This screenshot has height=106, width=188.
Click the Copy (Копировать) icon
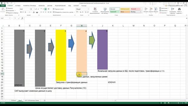pos(7,11)
